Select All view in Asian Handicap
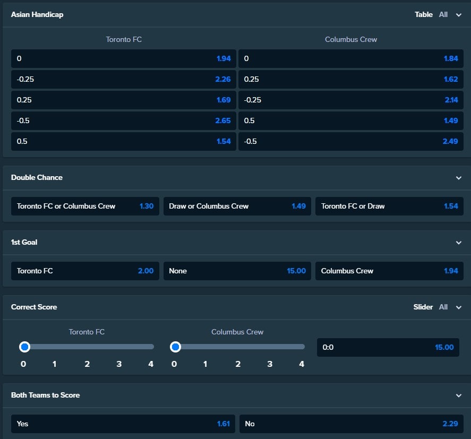 [443, 14]
